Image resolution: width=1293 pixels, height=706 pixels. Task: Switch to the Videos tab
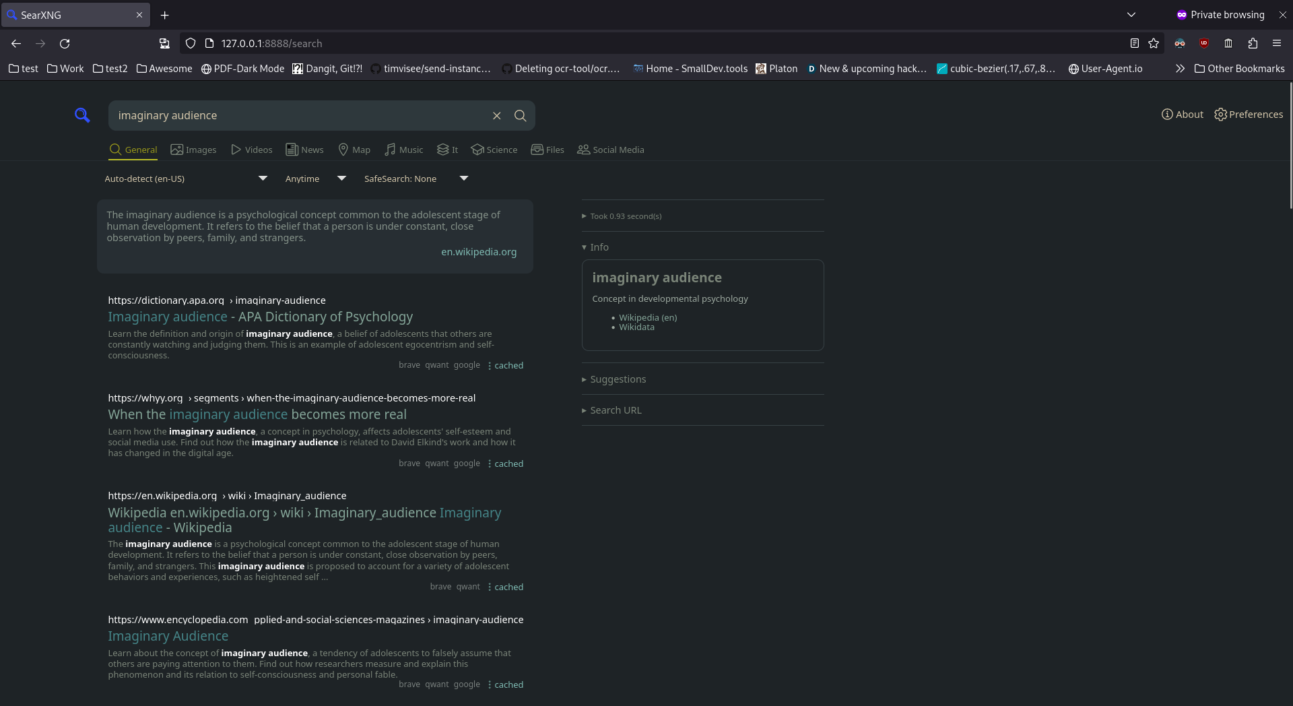[251, 150]
